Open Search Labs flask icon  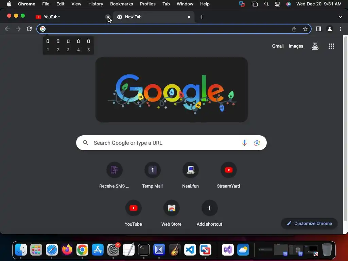click(315, 46)
